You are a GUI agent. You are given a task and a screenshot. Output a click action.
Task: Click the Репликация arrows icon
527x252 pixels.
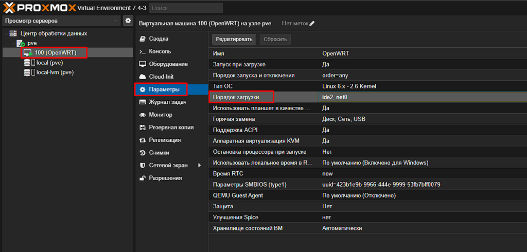point(143,140)
